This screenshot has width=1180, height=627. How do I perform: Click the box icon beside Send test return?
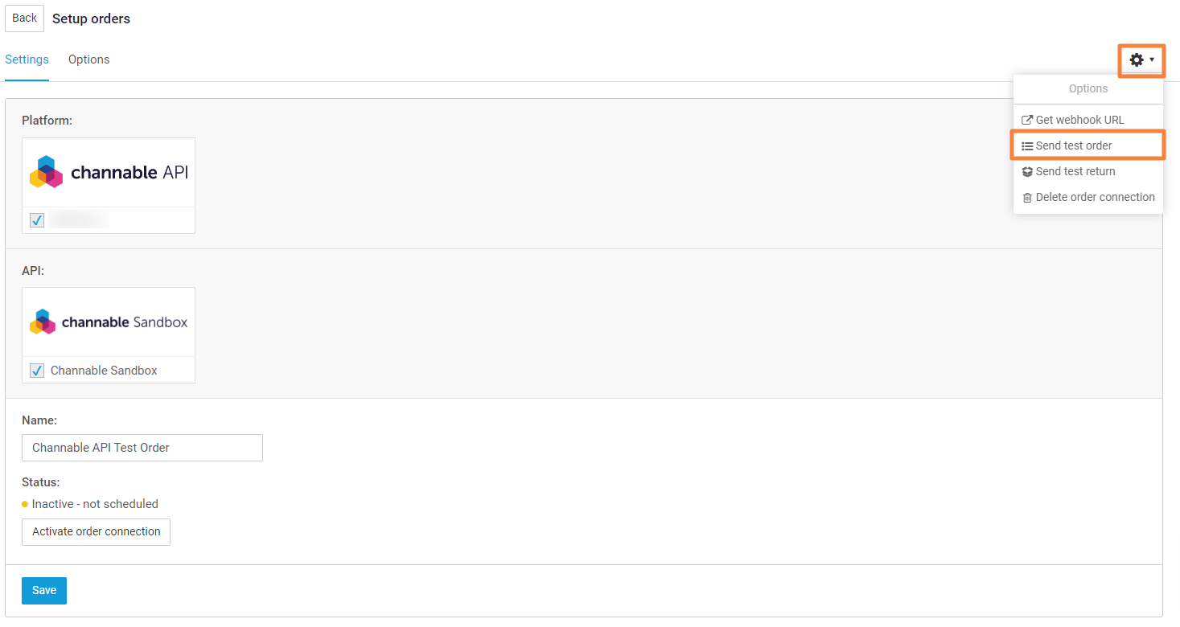tap(1027, 171)
